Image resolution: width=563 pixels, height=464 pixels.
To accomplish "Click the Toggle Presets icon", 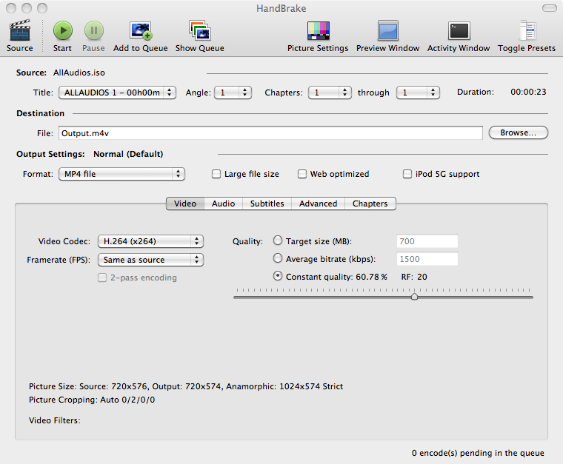I will coord(526,31).
